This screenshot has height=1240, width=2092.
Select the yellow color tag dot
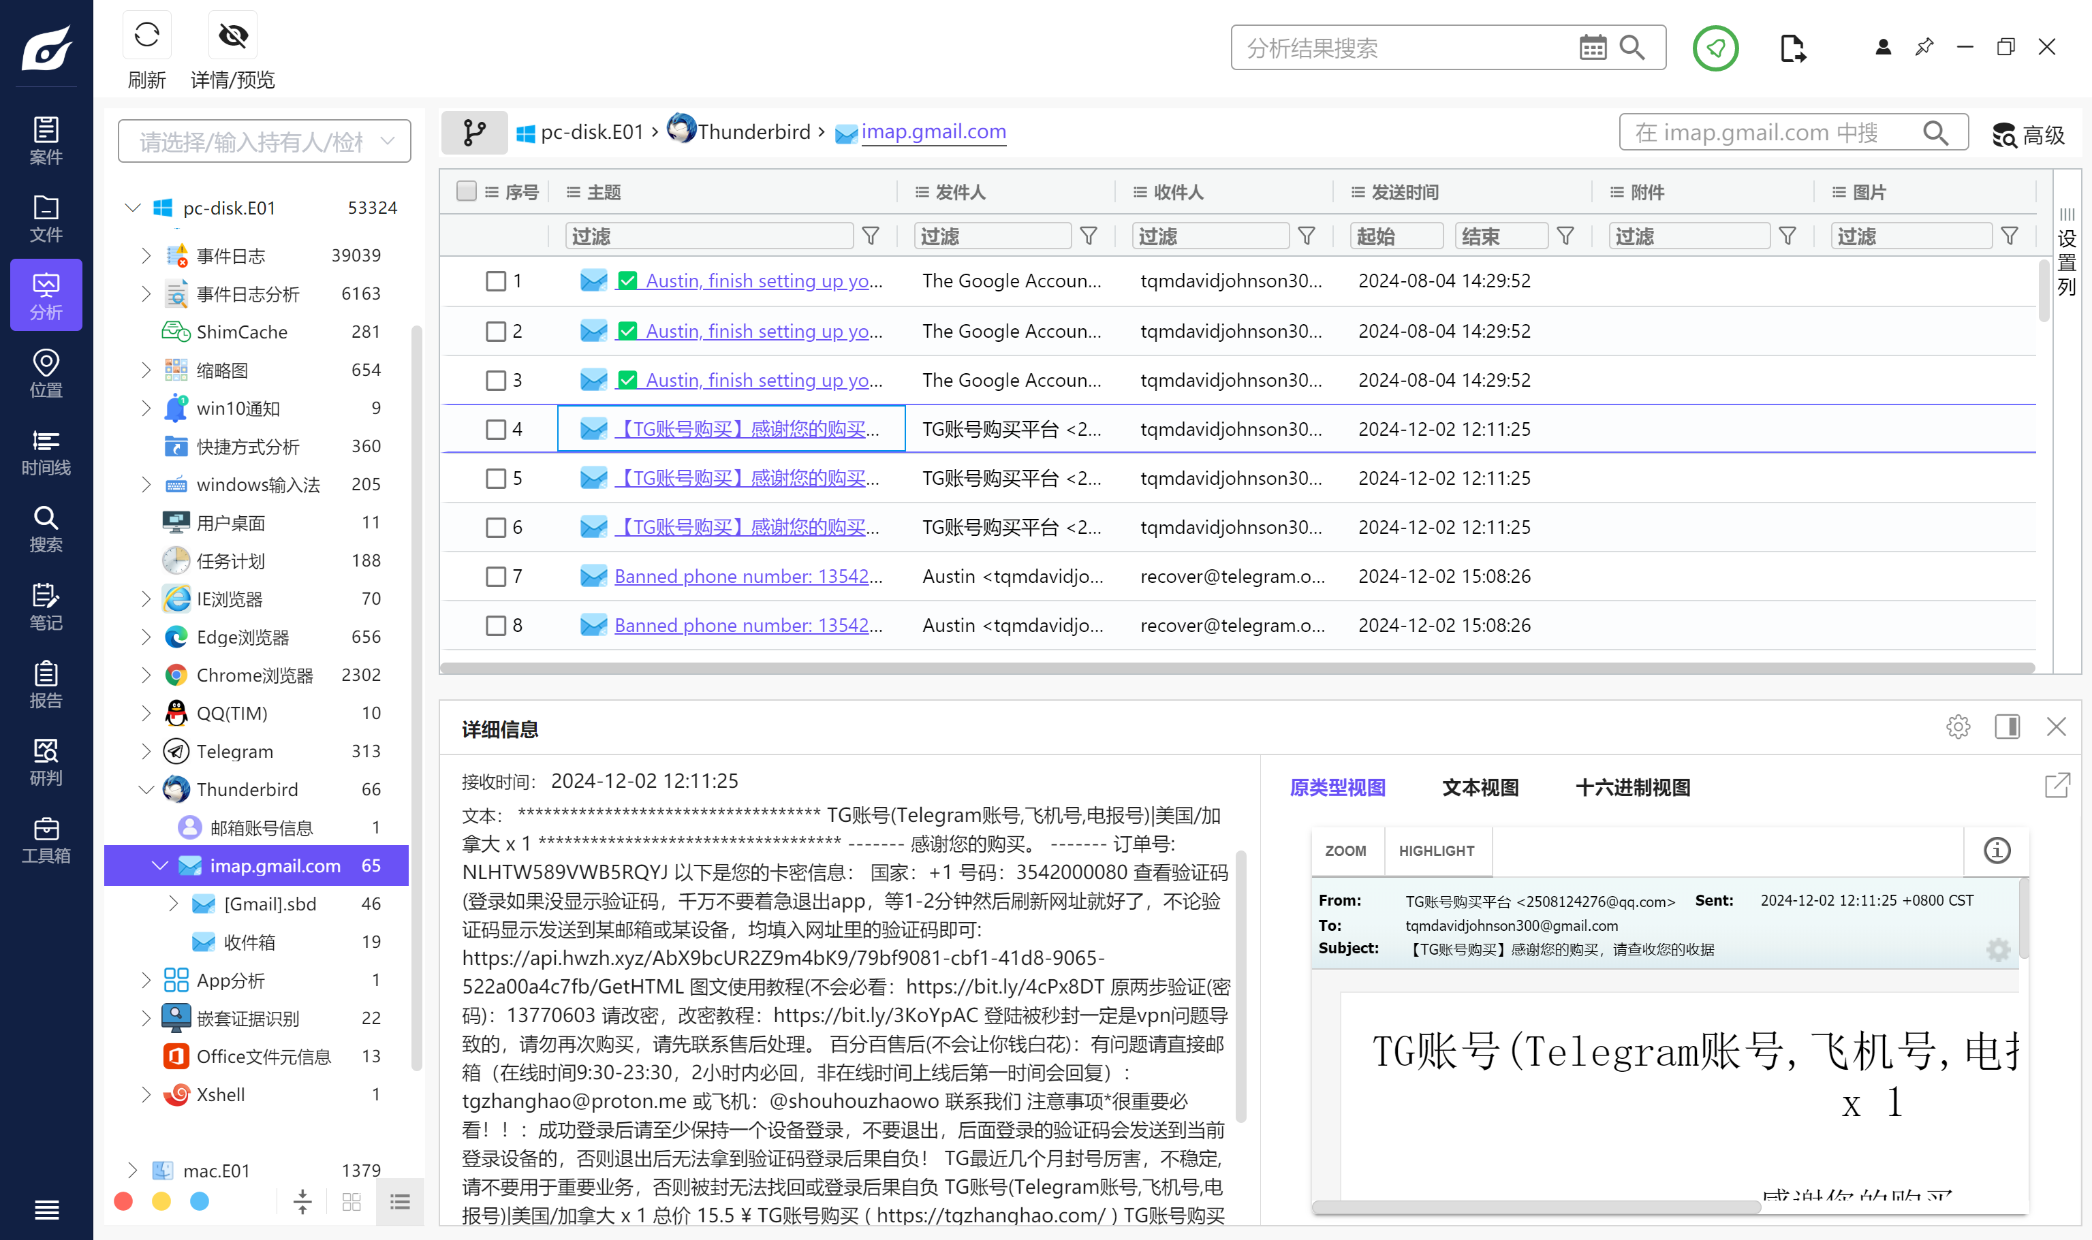coord(161,1201)
